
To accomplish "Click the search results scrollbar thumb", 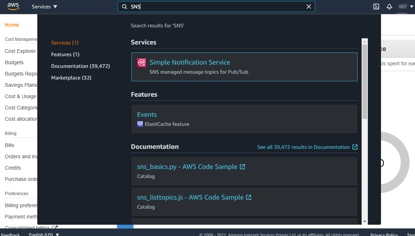I will (x=365, y=81).
